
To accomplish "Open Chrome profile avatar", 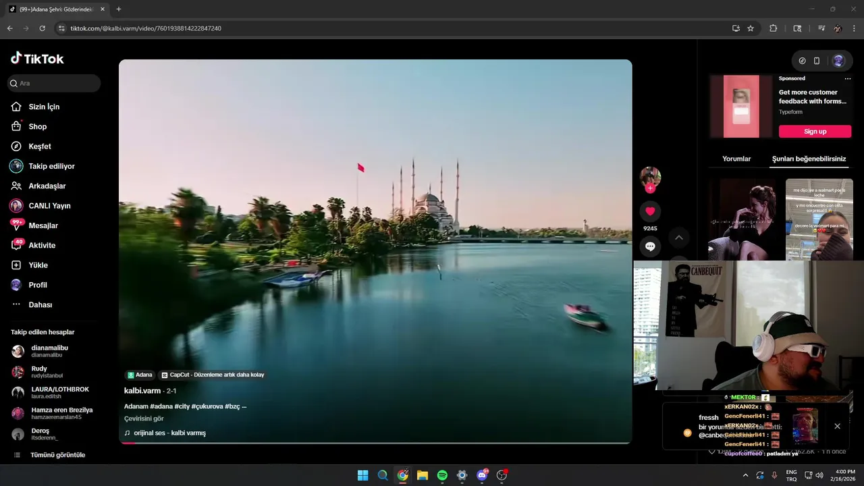I will [x=838, y=28].
